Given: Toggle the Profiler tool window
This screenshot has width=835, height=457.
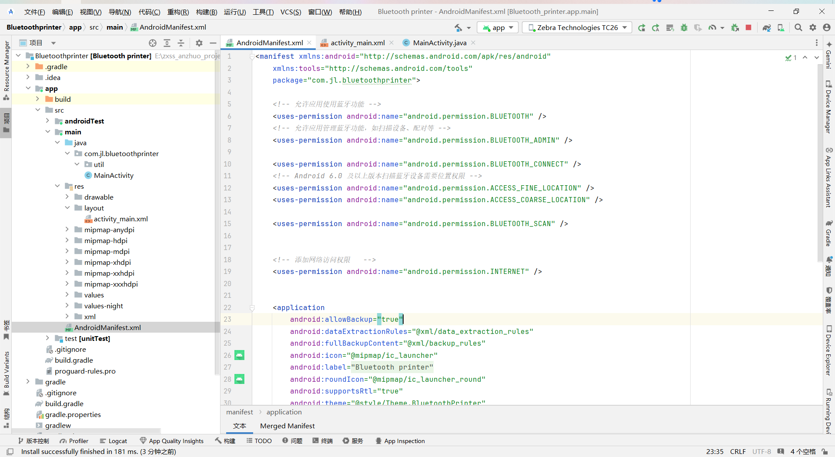Looking at the screenshot, I should click(74, 441).
